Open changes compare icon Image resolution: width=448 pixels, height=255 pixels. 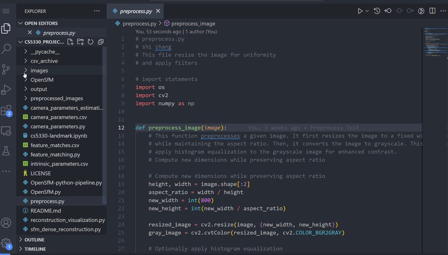388,11
